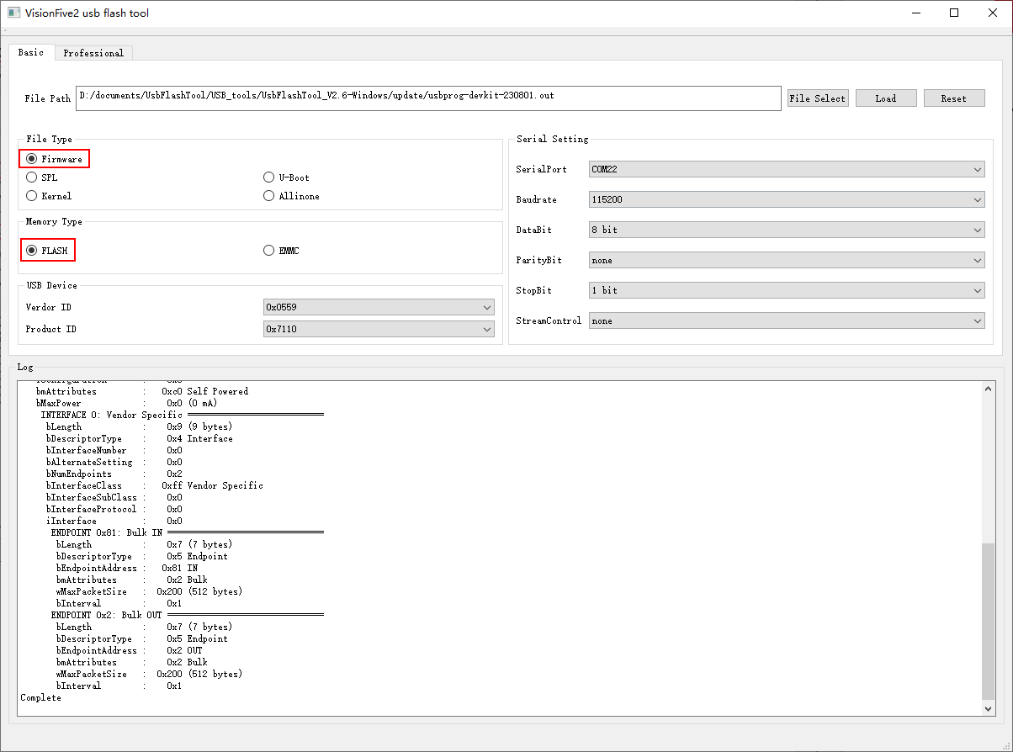This screenshot has width=1013, height=752.
Task: Open the Professional tab
Action: [93, 53]
